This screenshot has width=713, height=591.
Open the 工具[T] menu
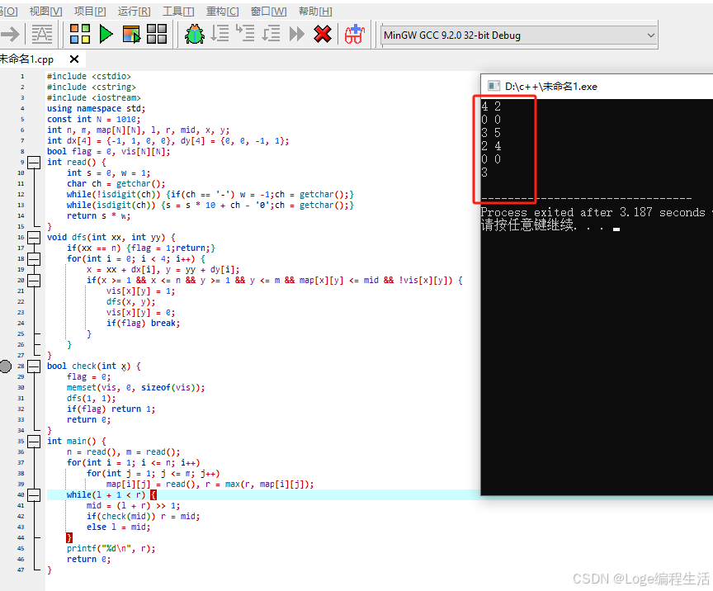point(178,12)
